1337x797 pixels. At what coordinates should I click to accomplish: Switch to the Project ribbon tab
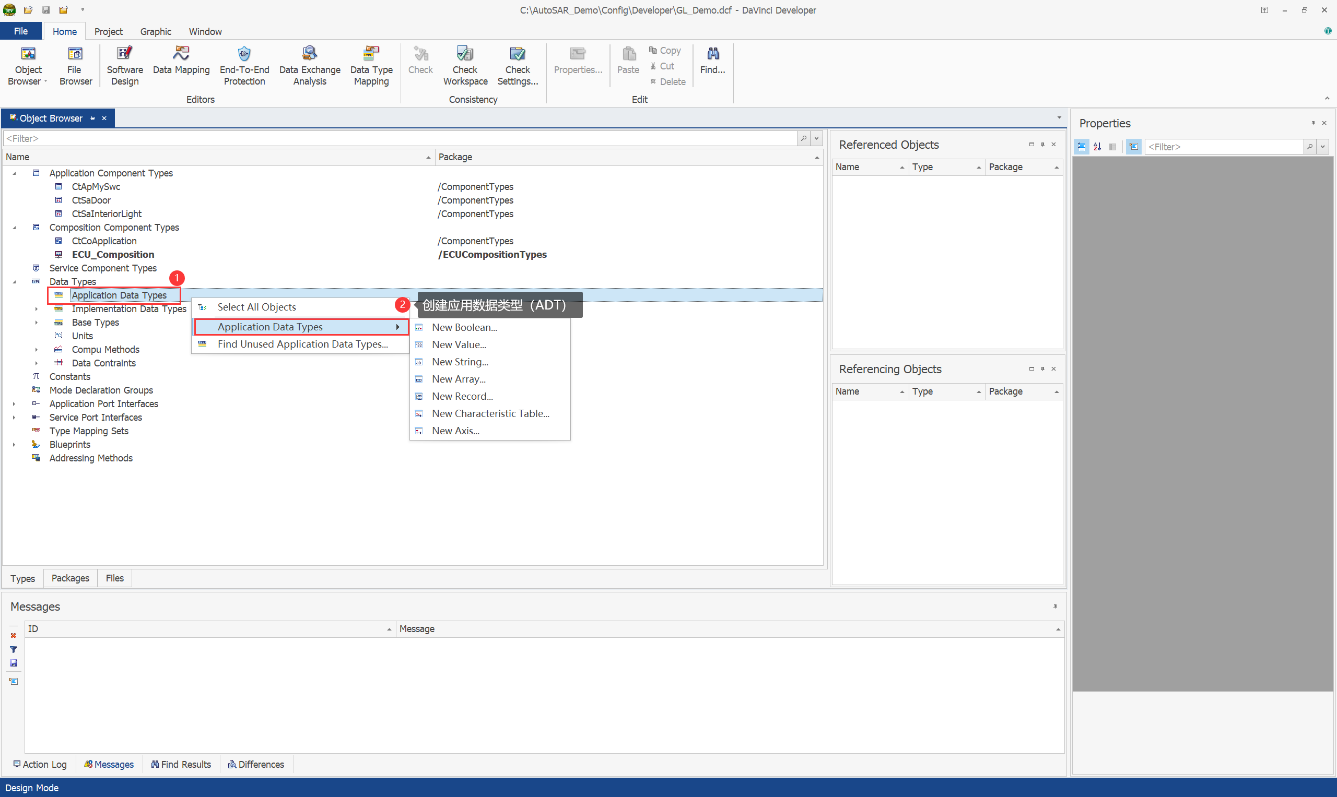point(108,32)
